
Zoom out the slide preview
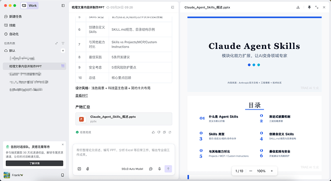pos(250,171)
